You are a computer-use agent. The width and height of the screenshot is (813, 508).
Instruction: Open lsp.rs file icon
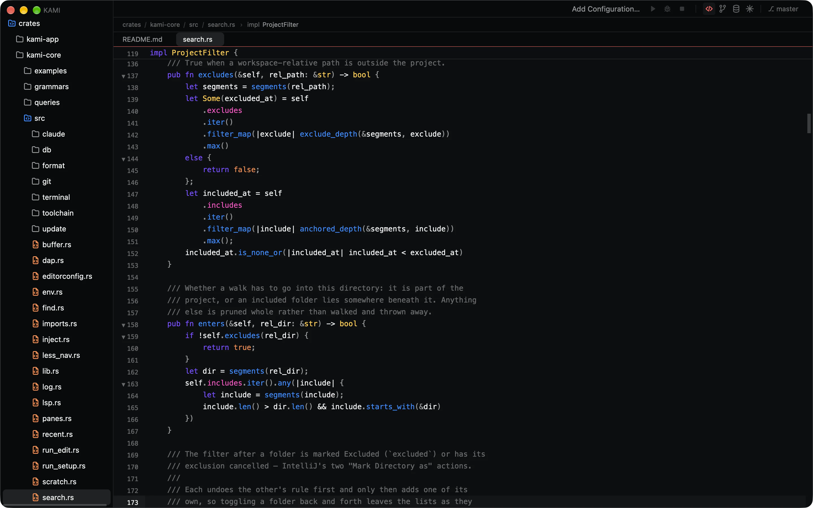35,402
